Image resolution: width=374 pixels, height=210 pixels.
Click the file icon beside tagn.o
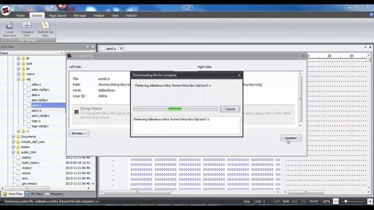[29, 121]
